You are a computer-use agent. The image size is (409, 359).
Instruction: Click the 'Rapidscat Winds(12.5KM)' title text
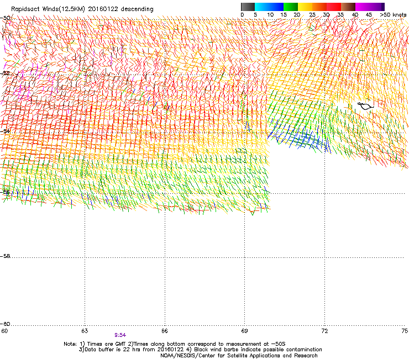pyautogui.click(x=48, y=9)
